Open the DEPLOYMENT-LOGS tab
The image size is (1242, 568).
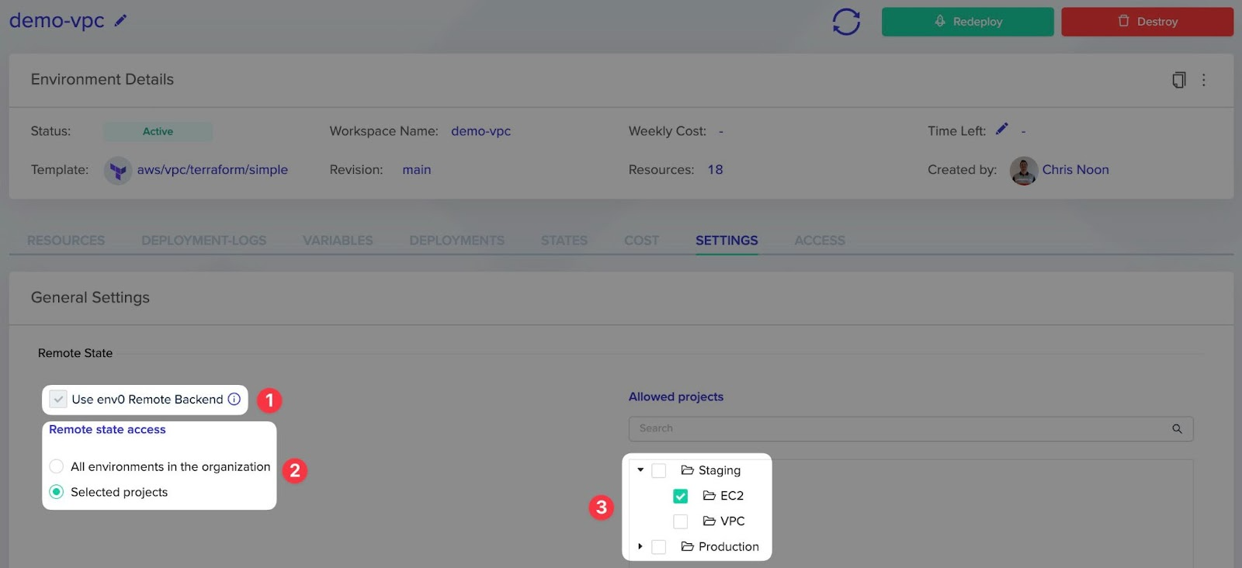(x=203, y=241)
